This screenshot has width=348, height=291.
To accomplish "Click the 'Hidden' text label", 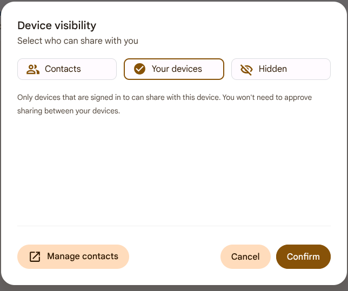I will coord(273,69).
